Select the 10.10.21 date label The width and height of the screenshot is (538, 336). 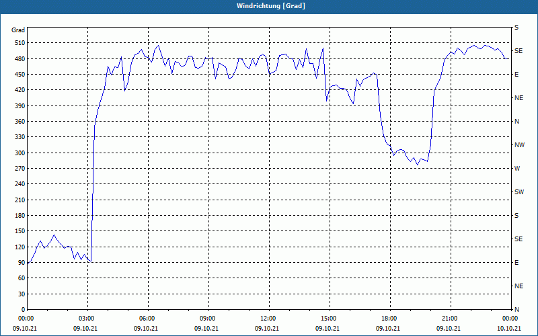click(x=509, y=329)
